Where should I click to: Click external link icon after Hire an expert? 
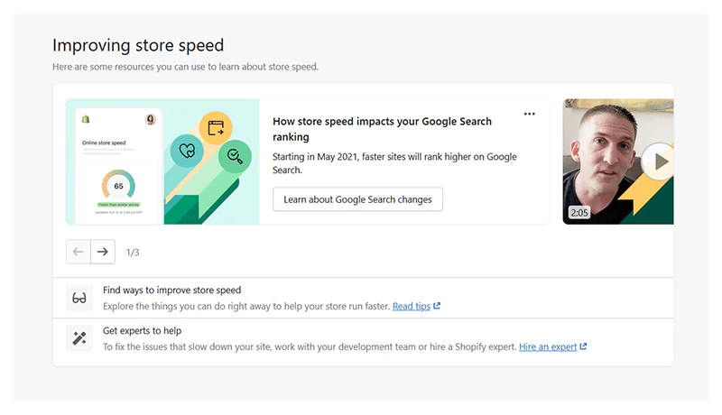coord(583,346)
